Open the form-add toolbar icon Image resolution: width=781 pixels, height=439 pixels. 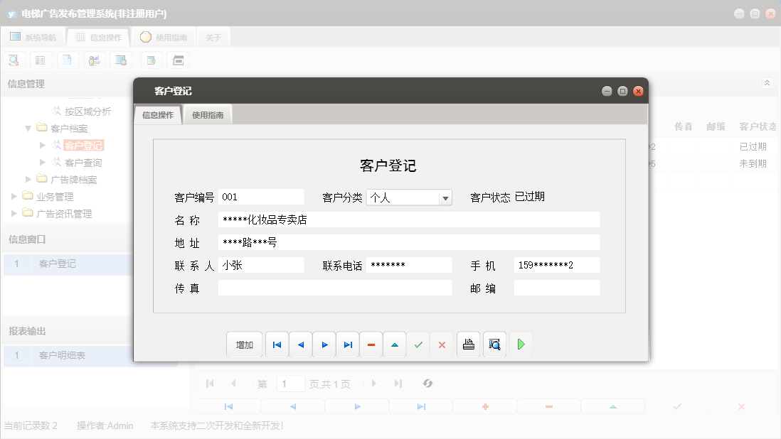[151, 60]
